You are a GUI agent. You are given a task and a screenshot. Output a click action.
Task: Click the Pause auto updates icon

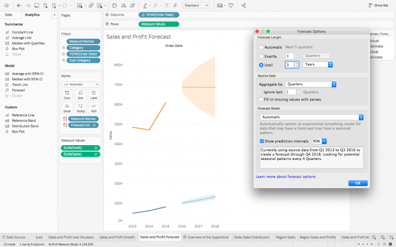tap(54, 6)
